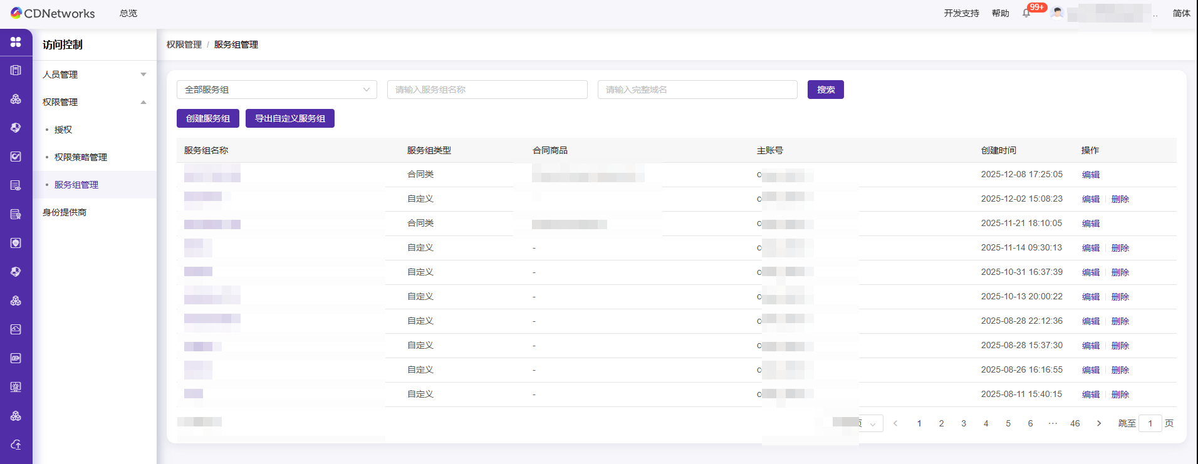Go to page 3 in pagination
This screenshot has height=464, width=1198.
tap(964, 423)
